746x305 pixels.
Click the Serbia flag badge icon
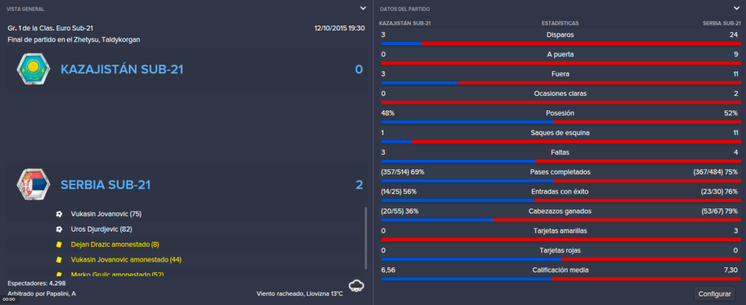32,184
